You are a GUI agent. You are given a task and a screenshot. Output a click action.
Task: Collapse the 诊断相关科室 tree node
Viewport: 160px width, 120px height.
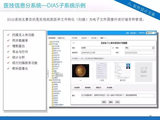49,80
